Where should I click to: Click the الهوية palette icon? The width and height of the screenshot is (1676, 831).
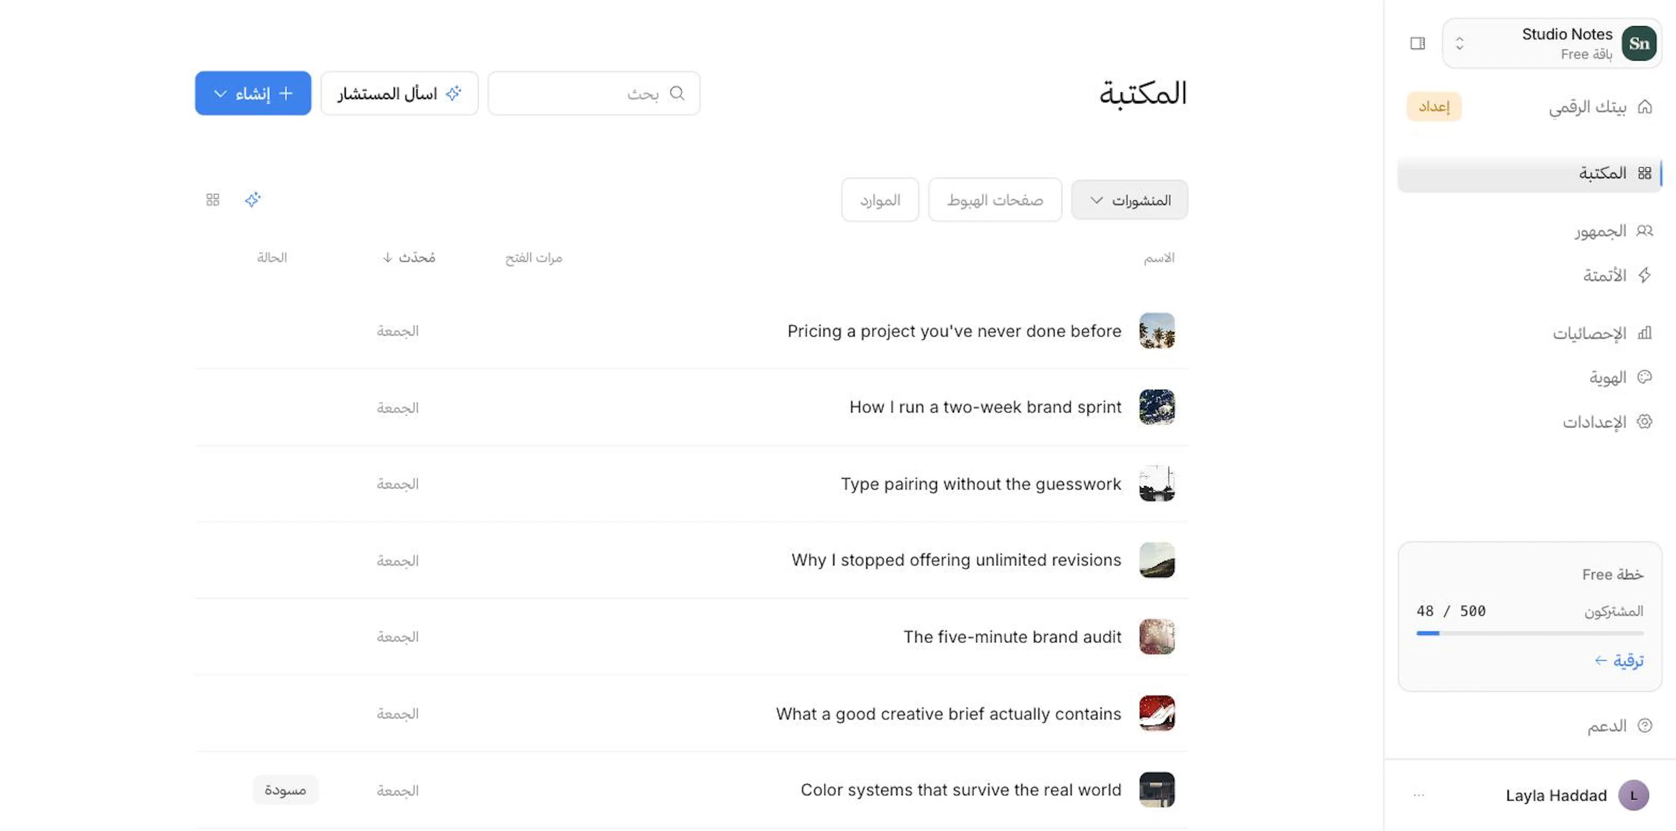pyautogui.click(x=1644, y=377)
